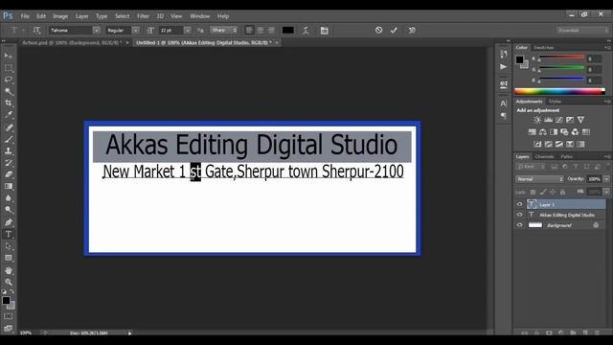Viewport: 613px width, 345px height.
Task: Open the Create Warped Text dialog
Action: pyautogui.click(x=306, y=31)
